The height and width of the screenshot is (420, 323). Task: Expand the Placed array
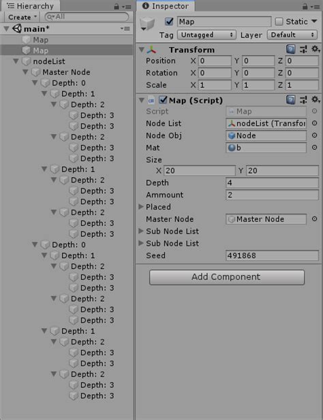(x=141, y=207)
